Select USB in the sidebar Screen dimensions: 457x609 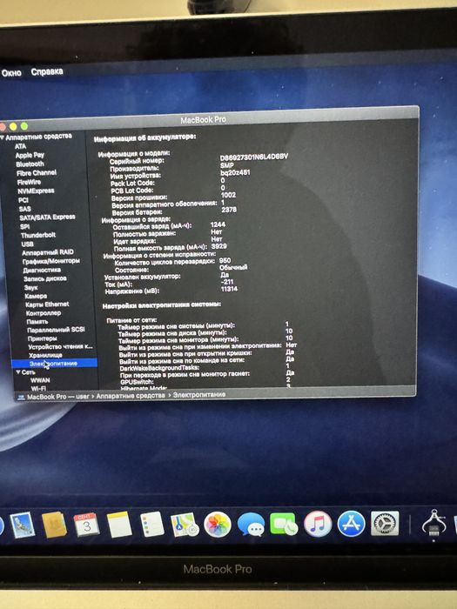click(27, 244)
